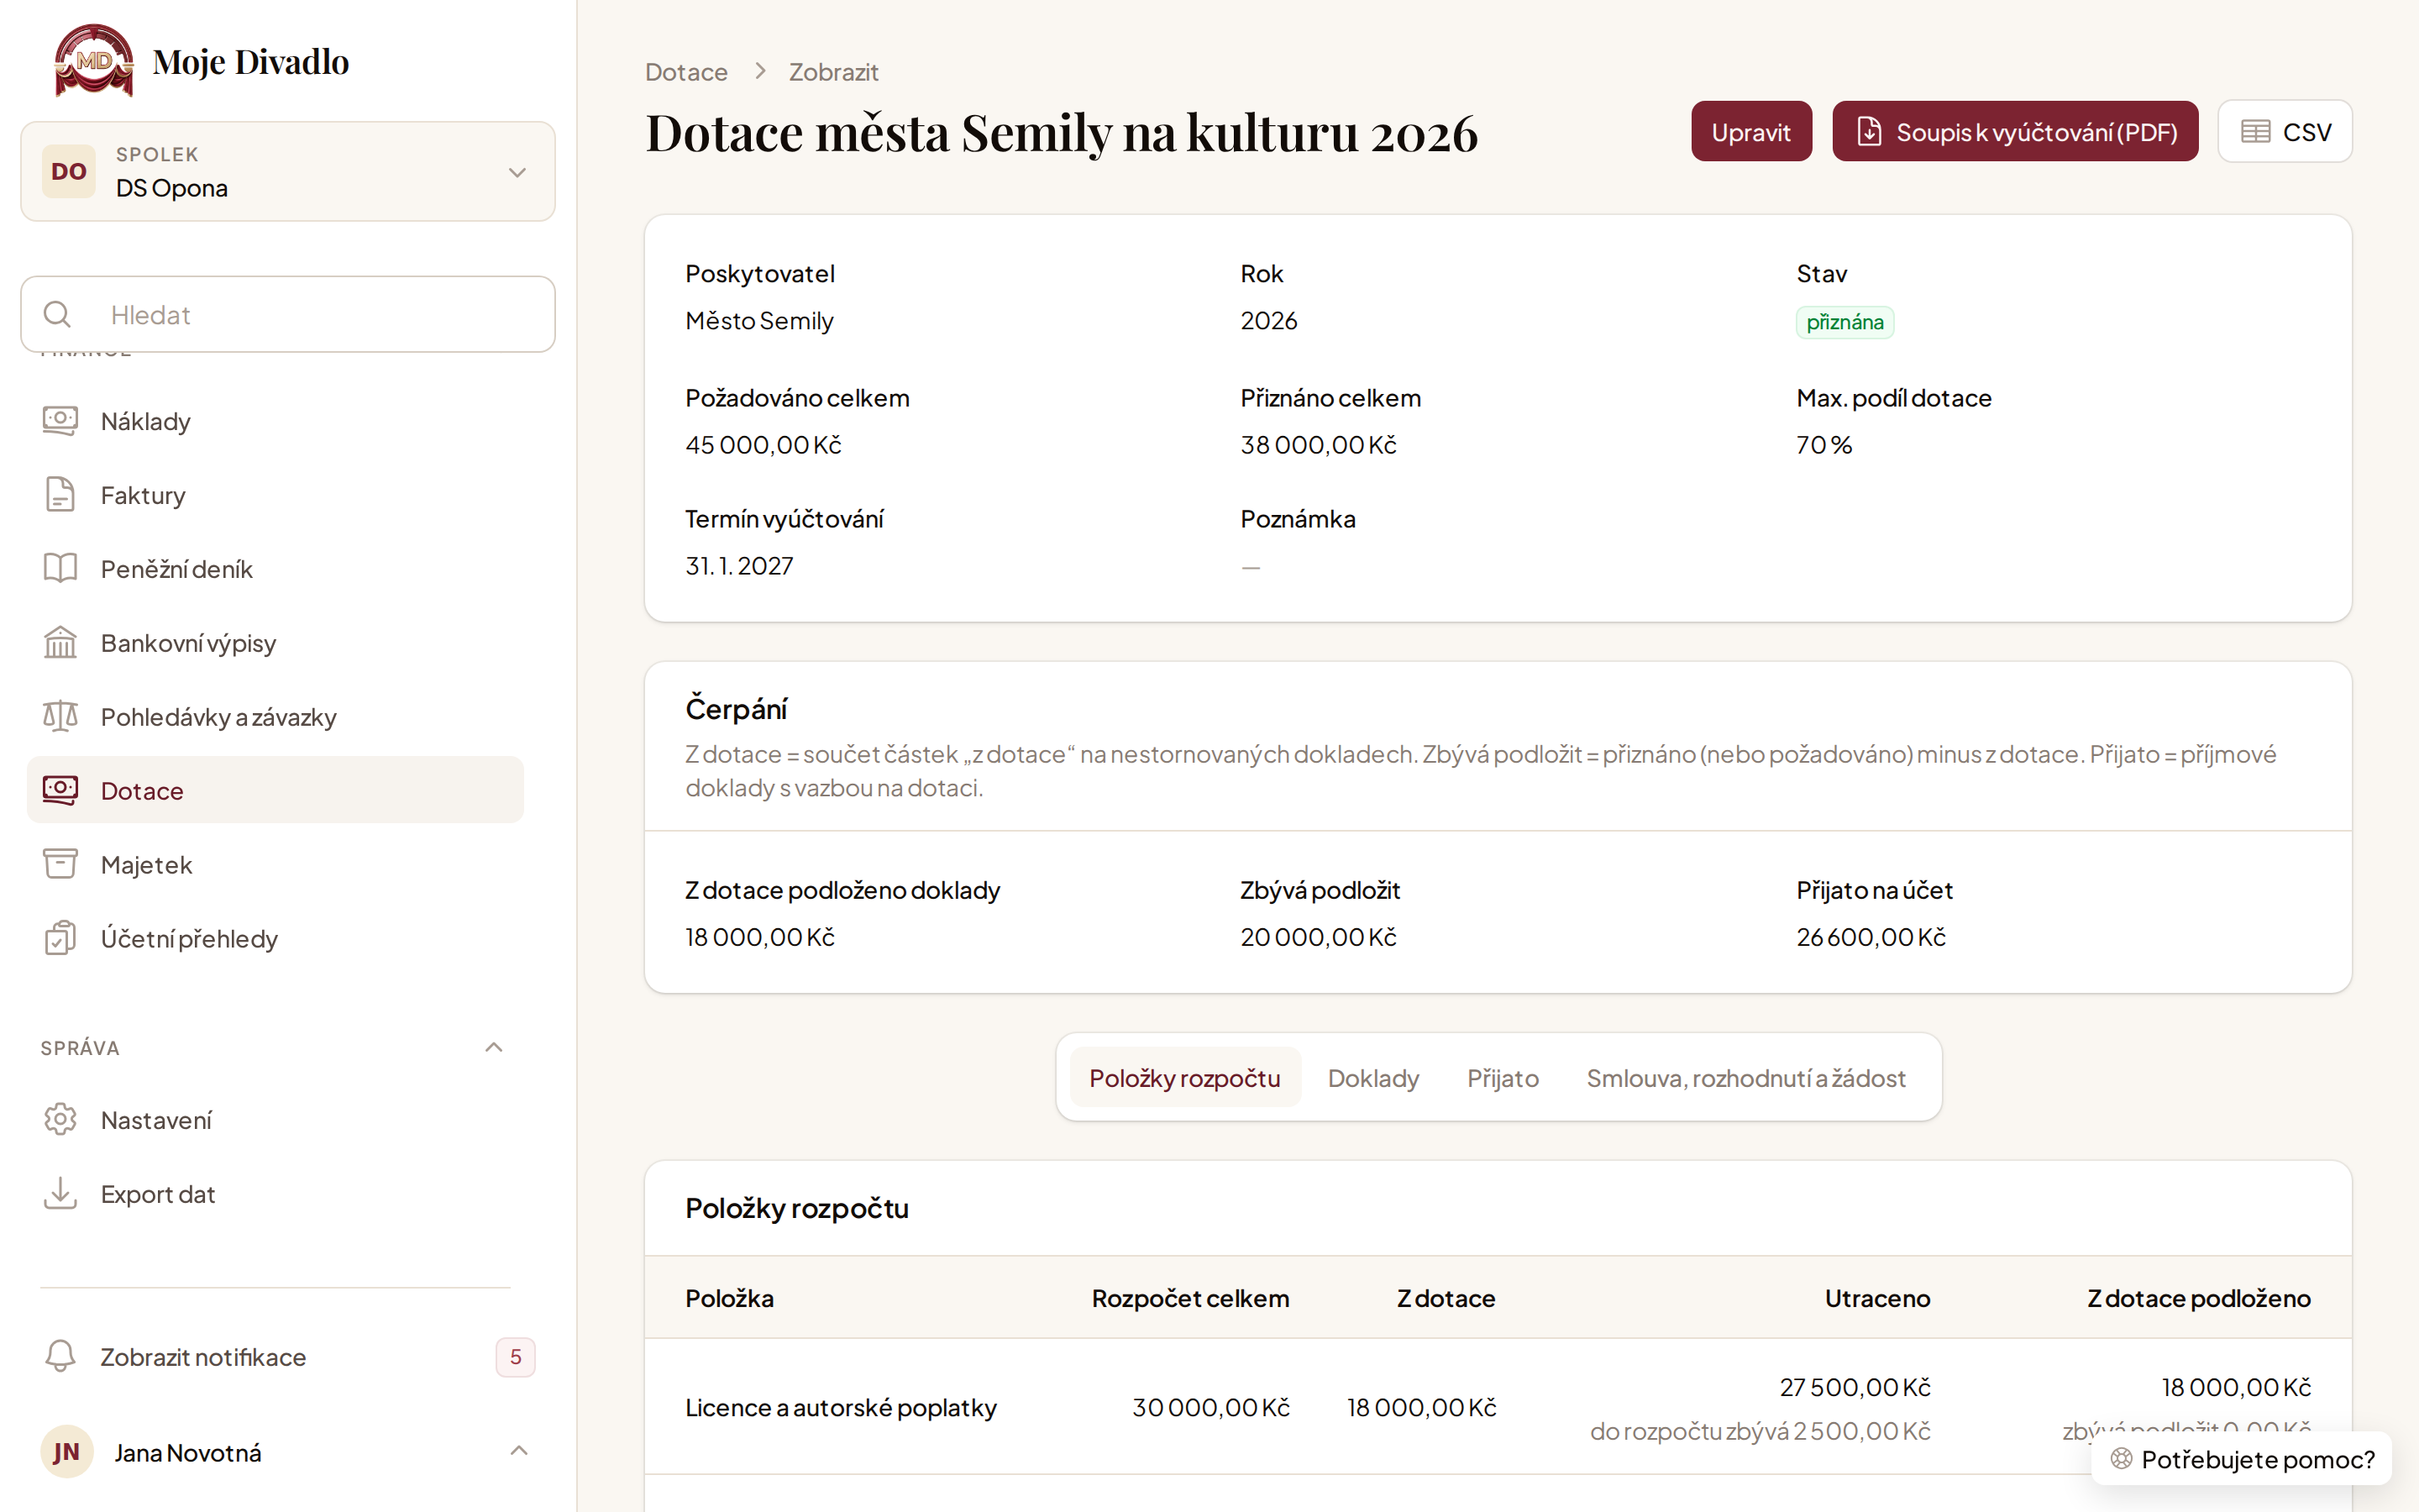The width and height of the screenshot is (2419, 1512).
Task: Click the Upravit button
Action: pyautogui.click(x=1751, y=131)
